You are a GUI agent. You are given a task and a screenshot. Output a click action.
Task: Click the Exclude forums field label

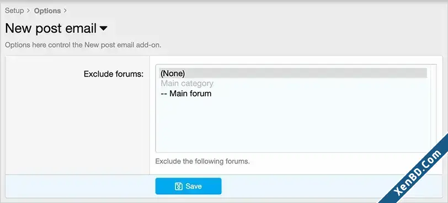114,74
